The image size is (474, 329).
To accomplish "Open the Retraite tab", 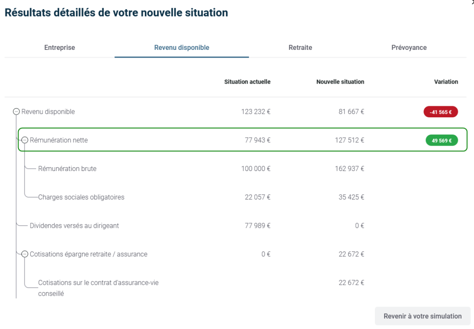I will tap(300, 48).
